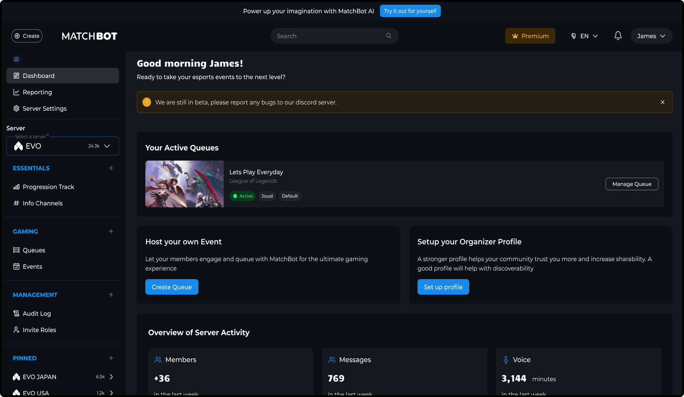Open Reporting in the sidebar

(x=37, y=92)
